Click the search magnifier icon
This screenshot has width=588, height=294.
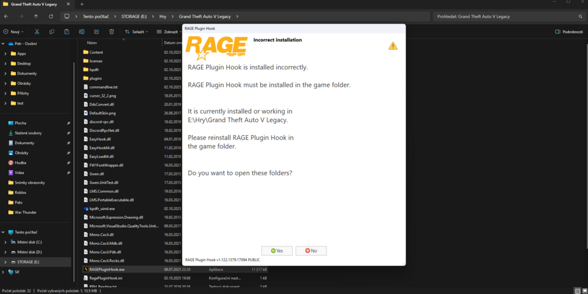coord(580,16)
